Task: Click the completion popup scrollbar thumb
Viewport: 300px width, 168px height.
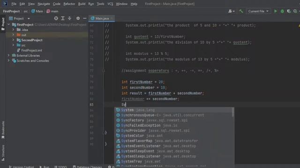Action: pos(233,112)
